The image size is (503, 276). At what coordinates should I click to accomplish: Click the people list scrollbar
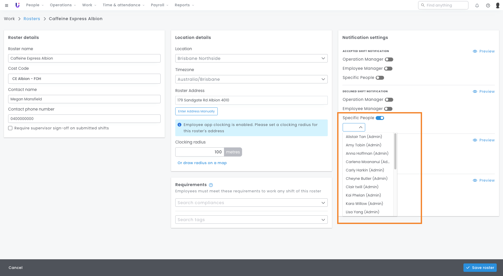[x=395, y=152]
